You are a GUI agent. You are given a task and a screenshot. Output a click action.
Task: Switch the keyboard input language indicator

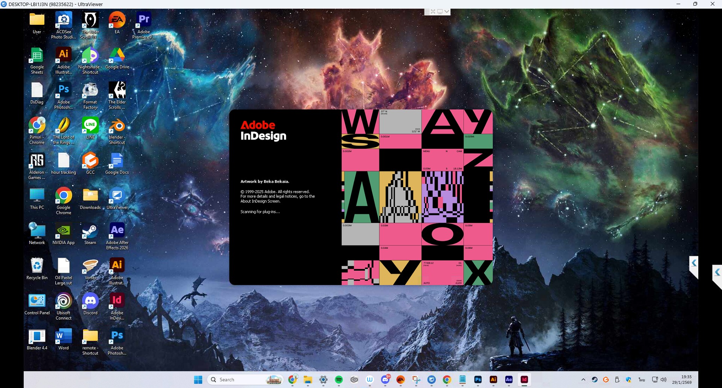click(642, 380)
